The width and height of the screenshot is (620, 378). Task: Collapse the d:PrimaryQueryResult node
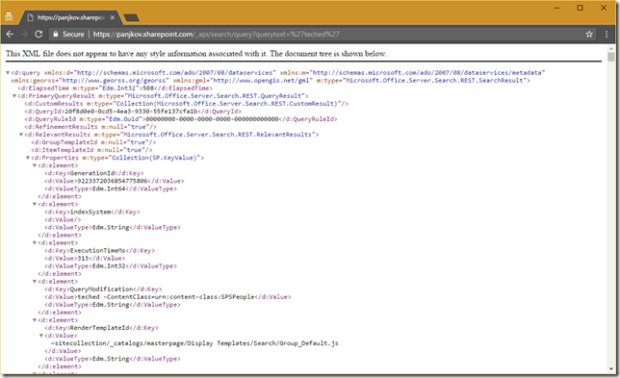pos(14,96)
